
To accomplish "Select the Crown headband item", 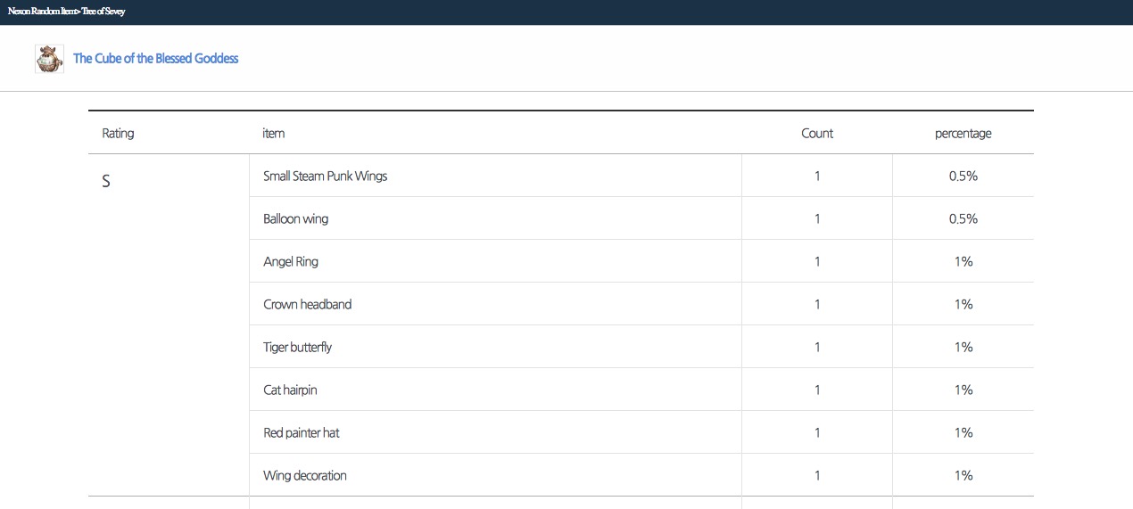I will [307, 305].
